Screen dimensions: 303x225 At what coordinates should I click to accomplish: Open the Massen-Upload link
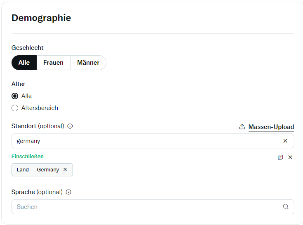pyautogui.click(x=271, y=127)
